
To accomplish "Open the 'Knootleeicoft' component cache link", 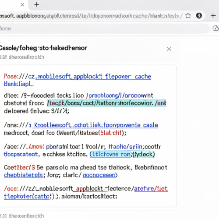I will click(95, 125).
